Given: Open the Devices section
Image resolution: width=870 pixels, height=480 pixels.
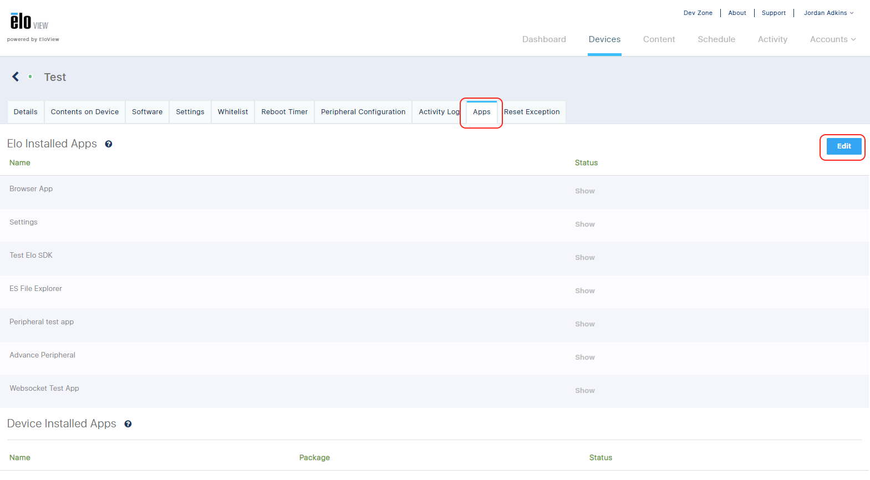Looking at the screenshot, I should coord(604,39).
